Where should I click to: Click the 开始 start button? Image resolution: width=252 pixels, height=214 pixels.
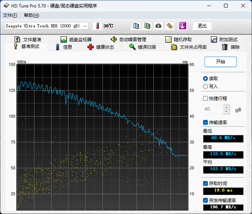click(221, 62)
